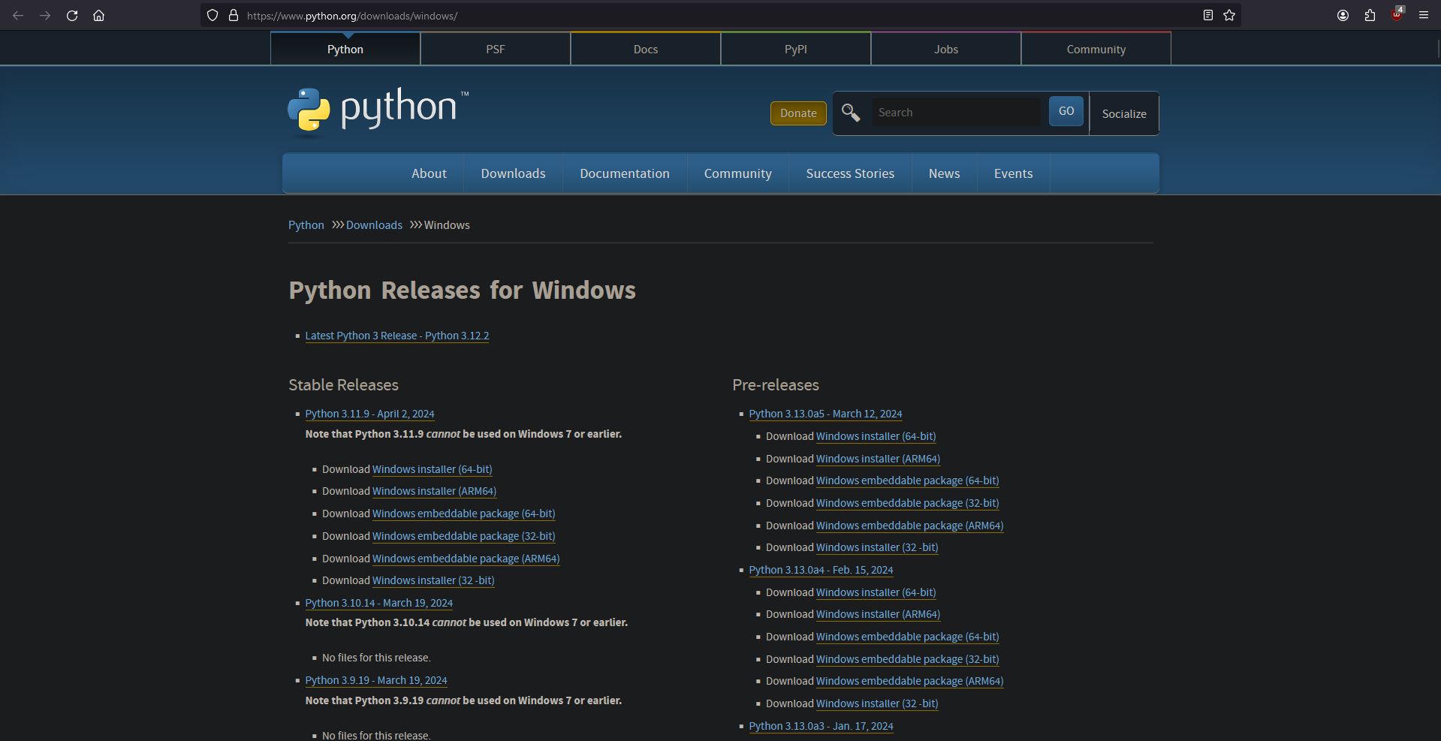Download 3.13.0a4 embeddable package (ARM64)
Image resolution: width=1441 pixels, height=741 pixels.
point(910,681)
